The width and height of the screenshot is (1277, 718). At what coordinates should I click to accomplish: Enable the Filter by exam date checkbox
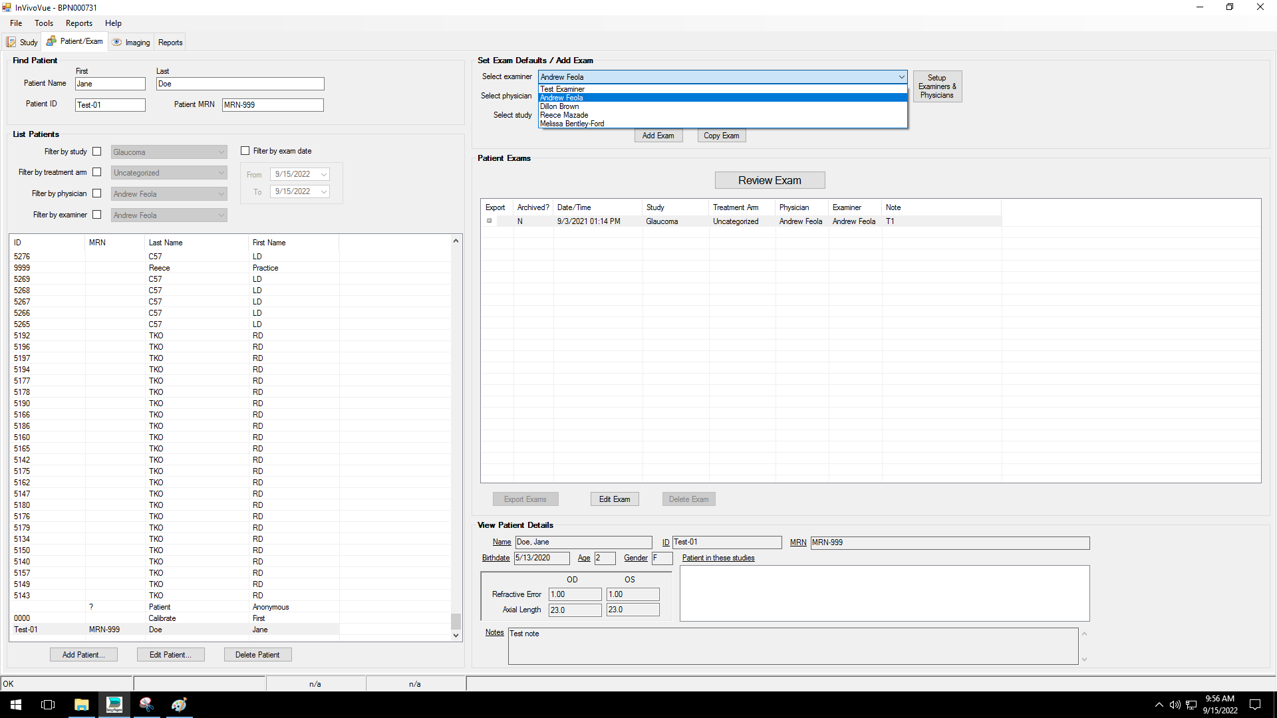point(245,151)
